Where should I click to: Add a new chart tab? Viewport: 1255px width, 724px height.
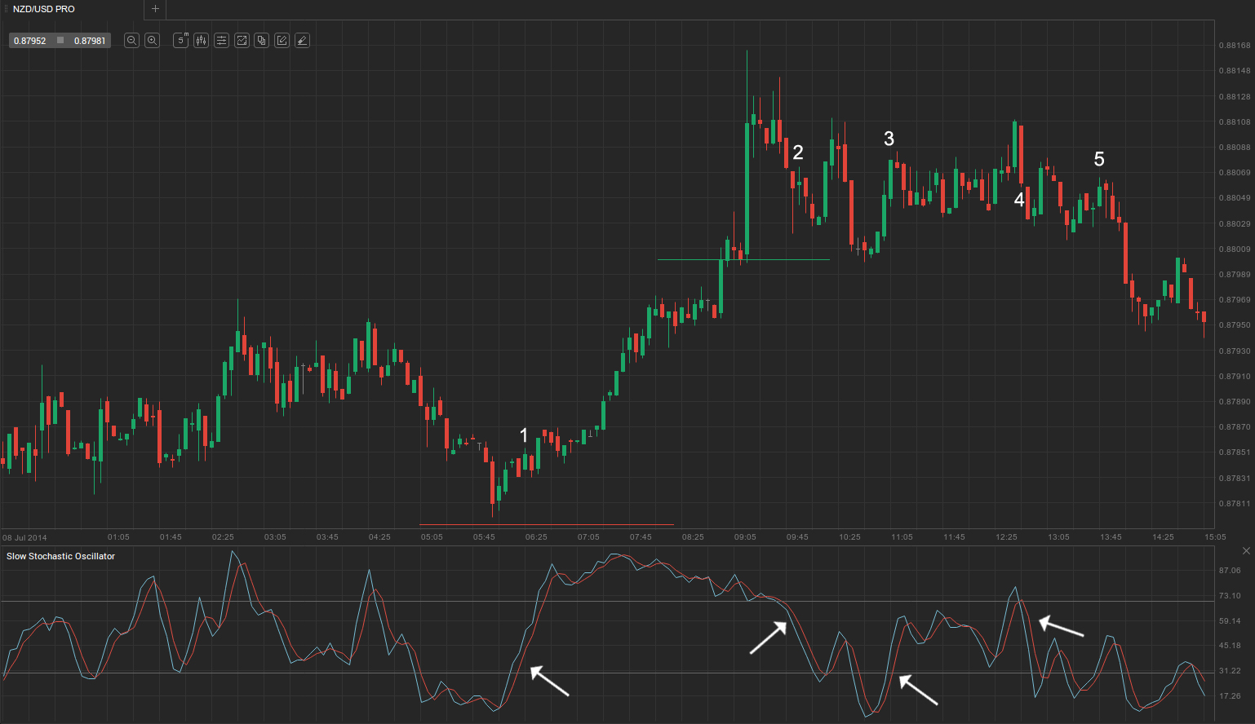click(x=155, y=9)
